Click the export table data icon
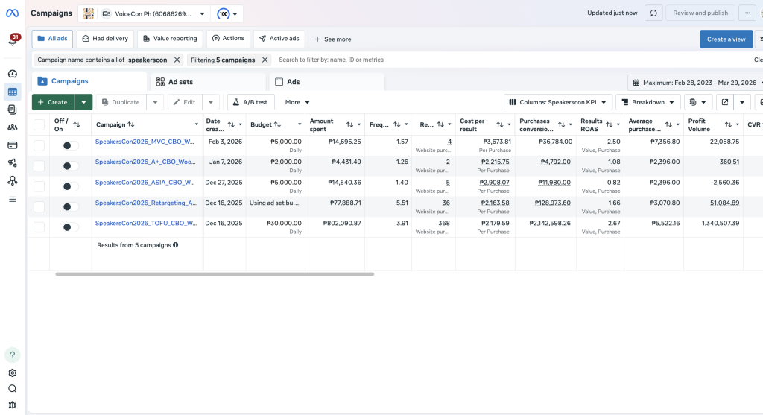This screenshot has width=763, height=415. 724,102
